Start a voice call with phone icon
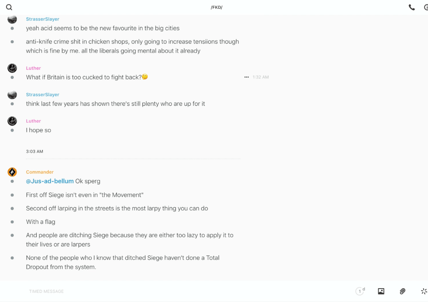Image resolution: width=428 pixels, height=302 pixels. tap(412, 7)
